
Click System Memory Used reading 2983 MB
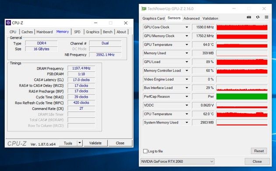pos(203,122)
